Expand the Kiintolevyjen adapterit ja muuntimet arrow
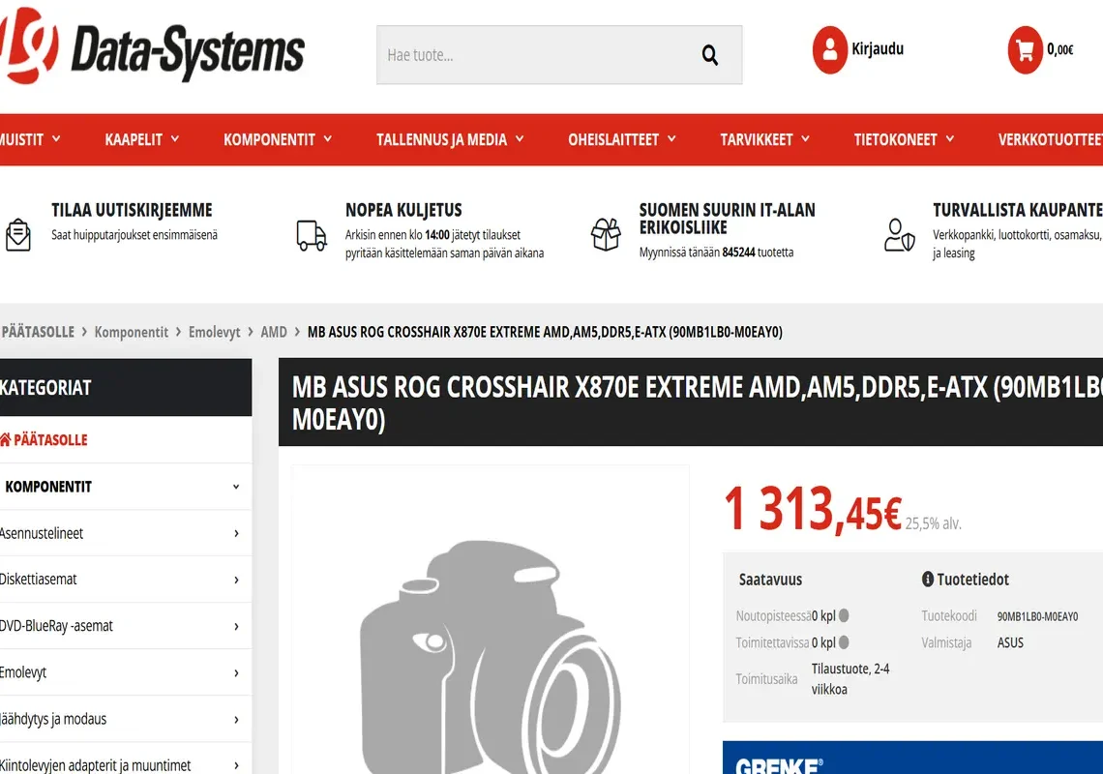 pyautogui.click(x=236, y=765)
